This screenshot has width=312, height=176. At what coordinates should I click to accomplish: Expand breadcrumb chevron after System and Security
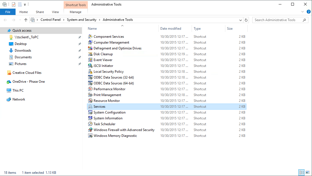point(99,20)
